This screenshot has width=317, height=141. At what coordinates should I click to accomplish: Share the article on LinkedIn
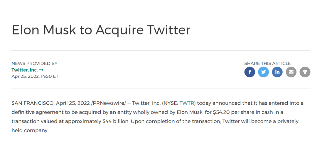[x=277, y=72]
